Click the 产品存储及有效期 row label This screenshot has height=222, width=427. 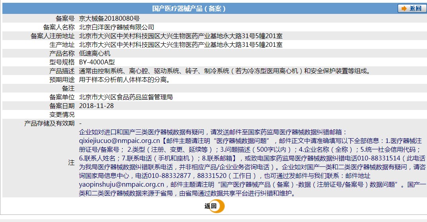[x=50, y=124]
